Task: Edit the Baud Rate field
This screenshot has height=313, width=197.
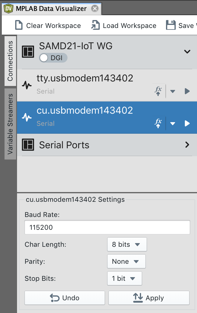Action: tap(107, 227)
